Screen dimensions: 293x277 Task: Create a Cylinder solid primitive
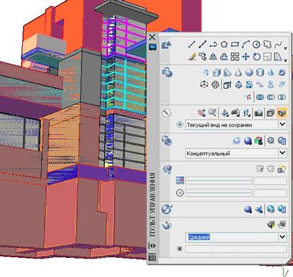tap(260, 73)
